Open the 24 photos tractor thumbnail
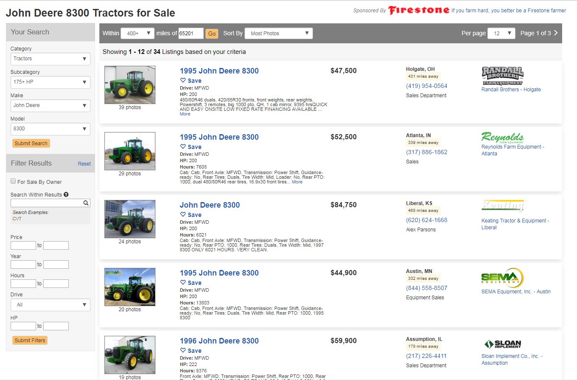 point(130,219)
